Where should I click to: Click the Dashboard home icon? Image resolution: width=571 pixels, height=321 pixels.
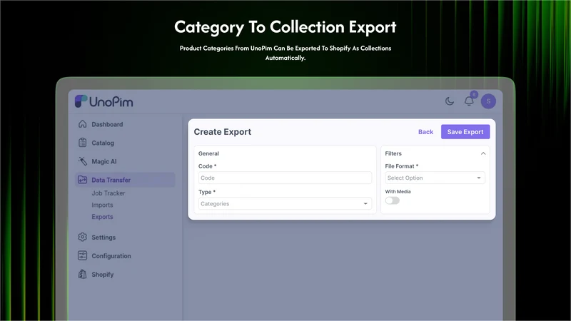coord(83,124)
